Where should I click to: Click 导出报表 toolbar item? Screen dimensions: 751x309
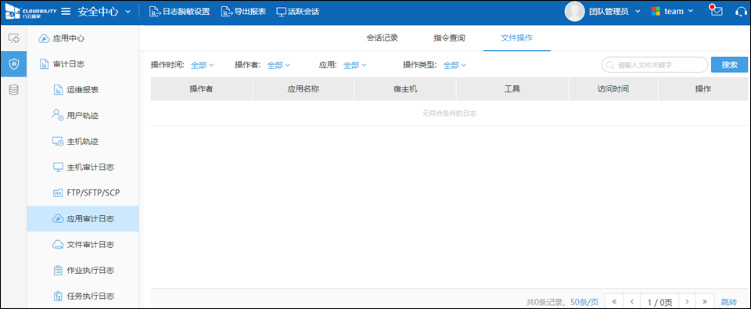coord(243,12)
